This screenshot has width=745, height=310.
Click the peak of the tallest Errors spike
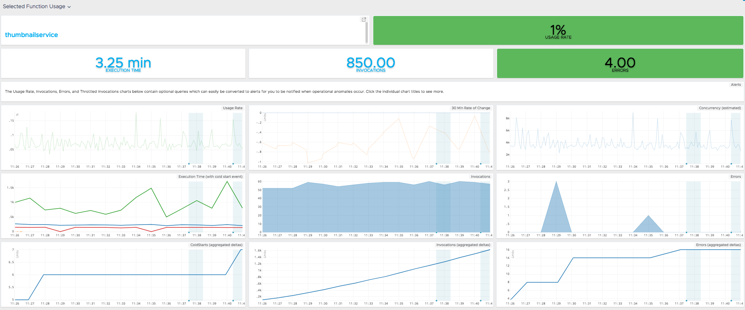pos(556,182)
